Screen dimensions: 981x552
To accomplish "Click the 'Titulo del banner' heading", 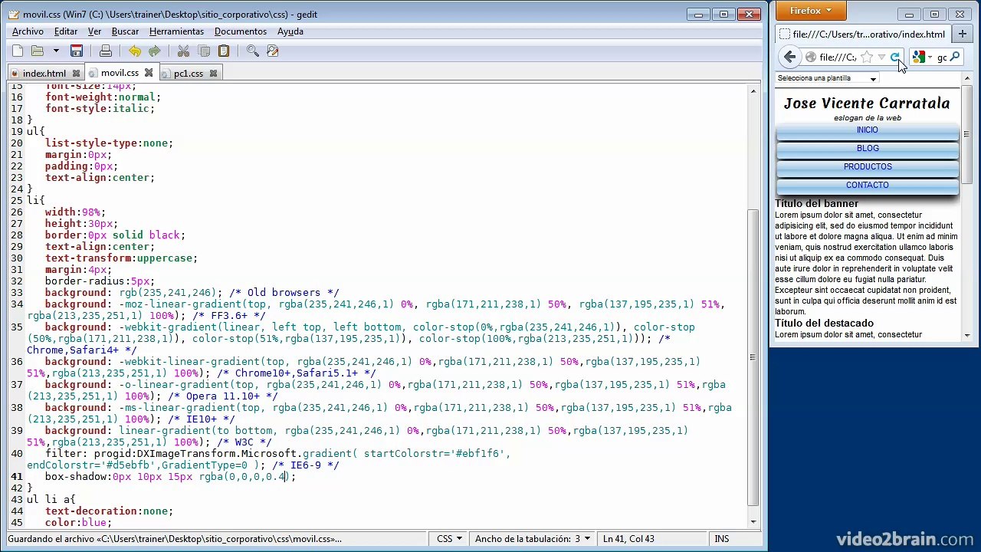I will point(816,204).
